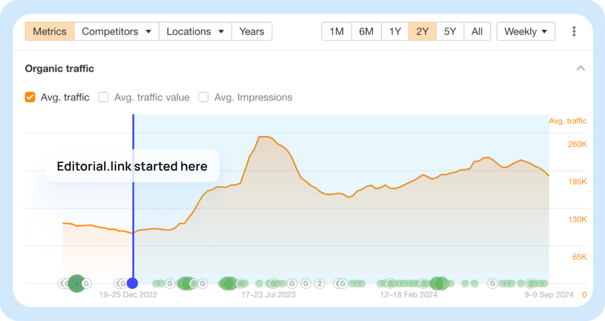Expand the Locations dropdown

195,31
